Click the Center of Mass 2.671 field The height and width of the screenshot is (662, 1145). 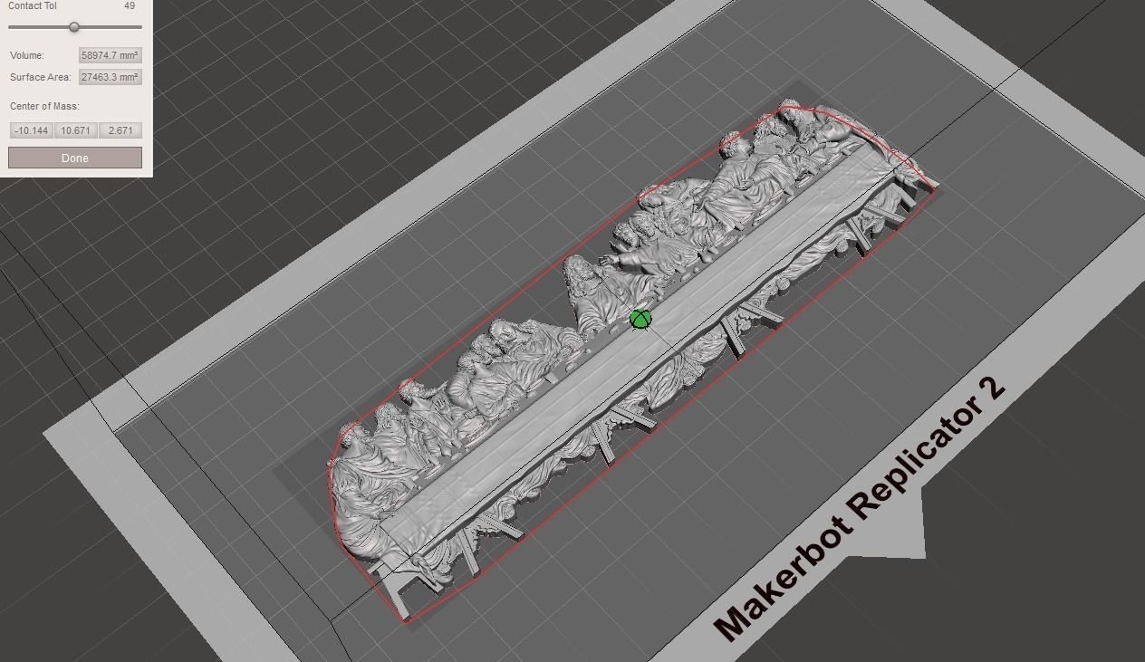(120, 130)
